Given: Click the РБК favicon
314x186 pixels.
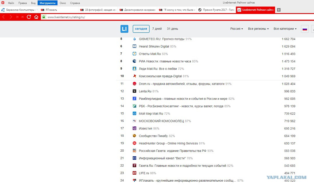Looking at the screenshot, I should tap(134, 106).
